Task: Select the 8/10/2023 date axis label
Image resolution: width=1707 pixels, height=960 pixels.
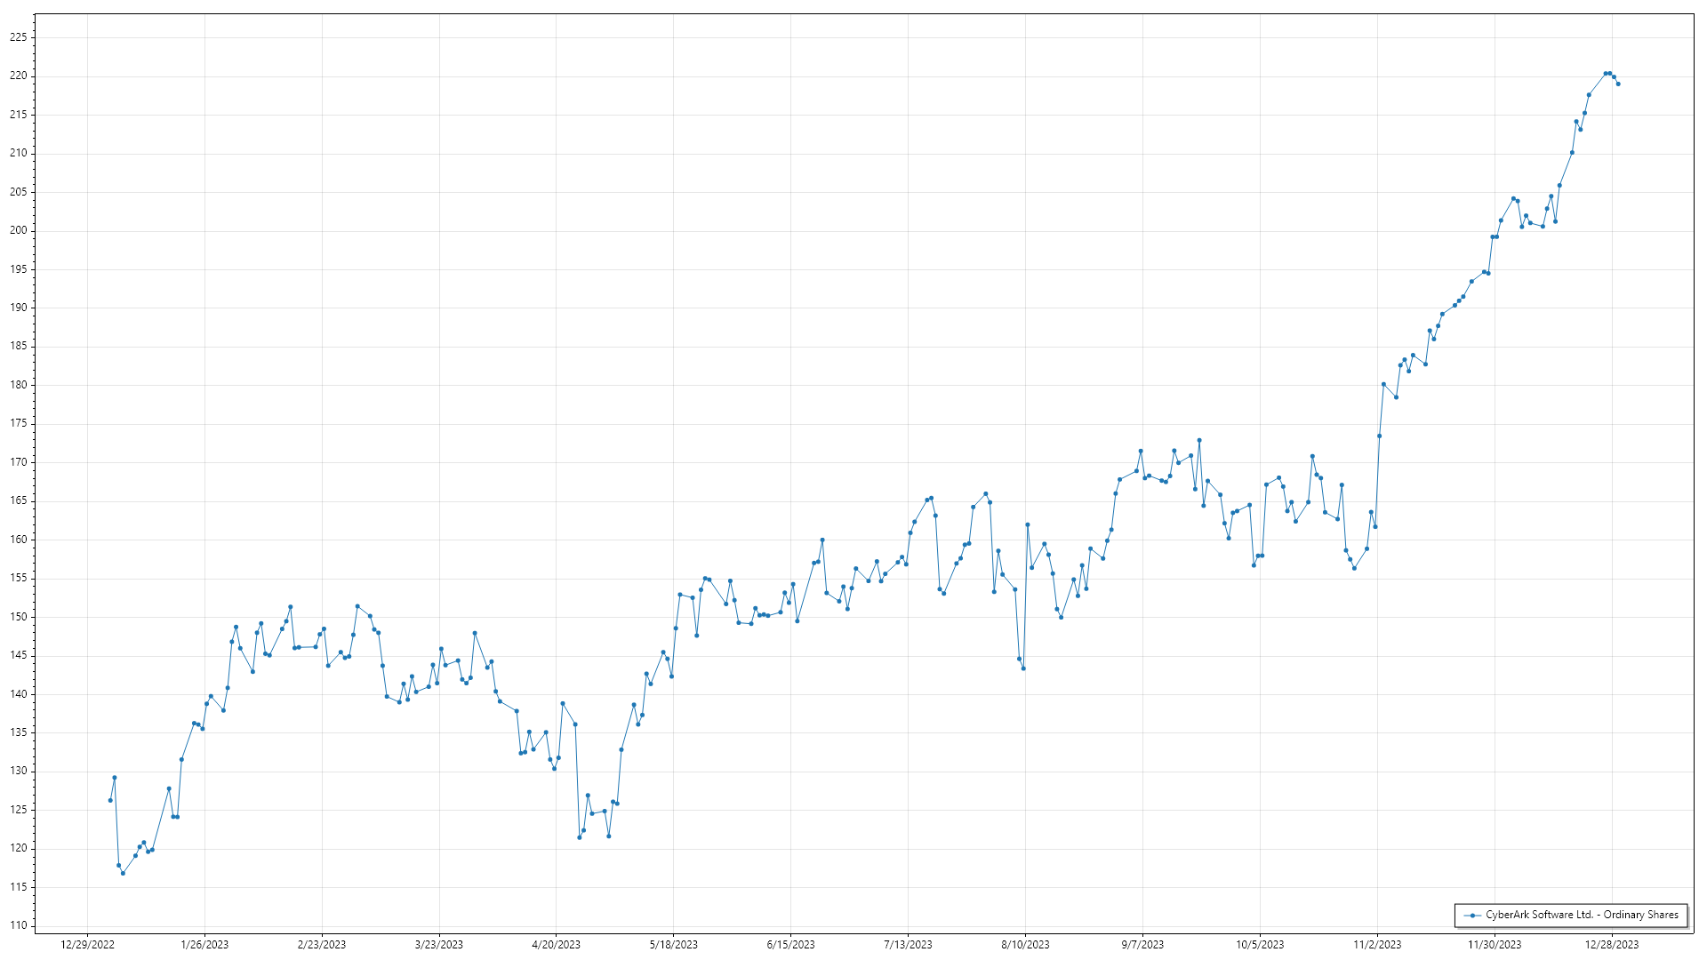Action: 1025,944
